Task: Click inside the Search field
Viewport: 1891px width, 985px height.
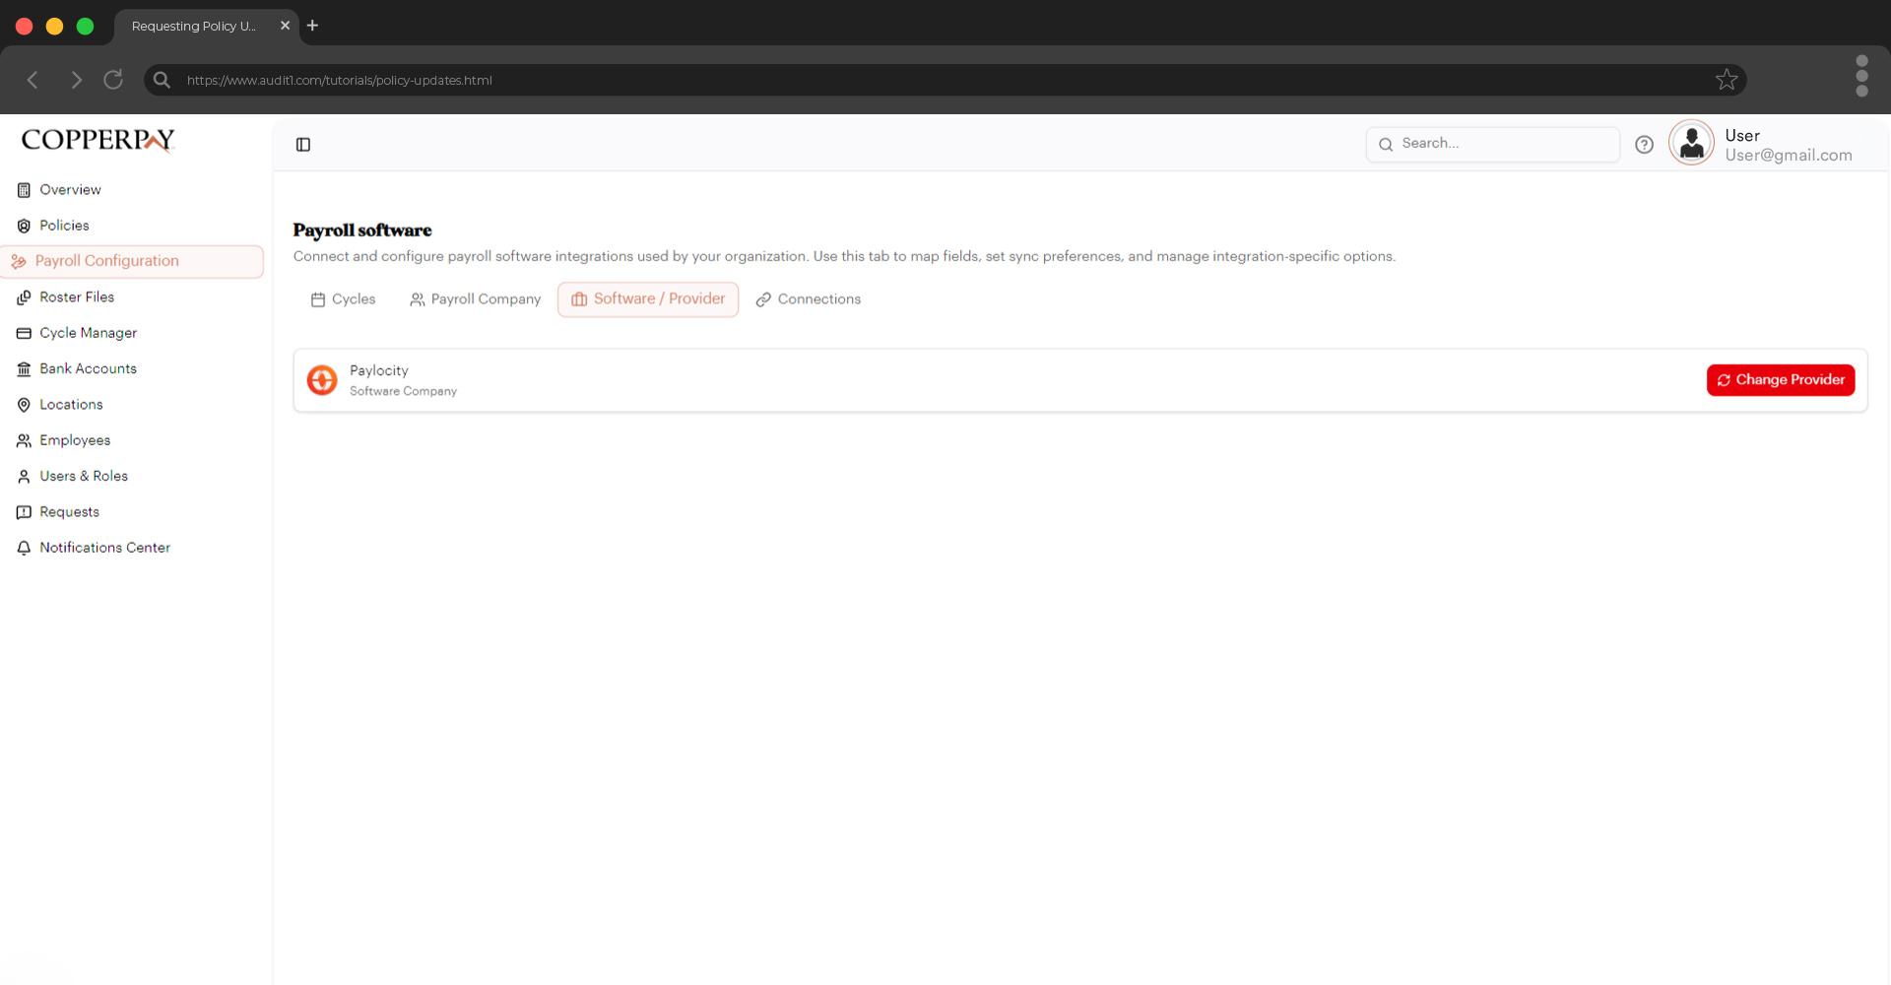Action: (1492, 144)
